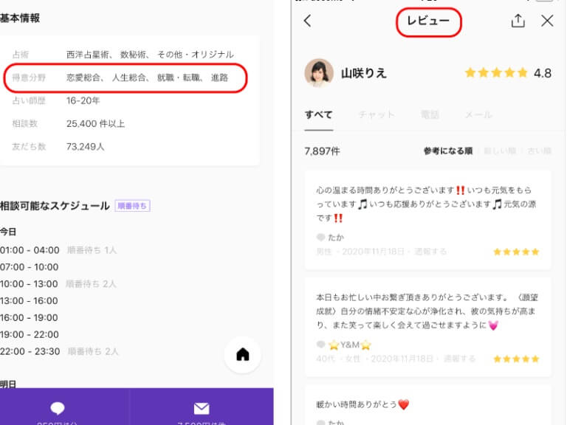This screenshot has height=425, width=567.
Task: Sort reviews by 新しい順
Action: tap(498, 151)
